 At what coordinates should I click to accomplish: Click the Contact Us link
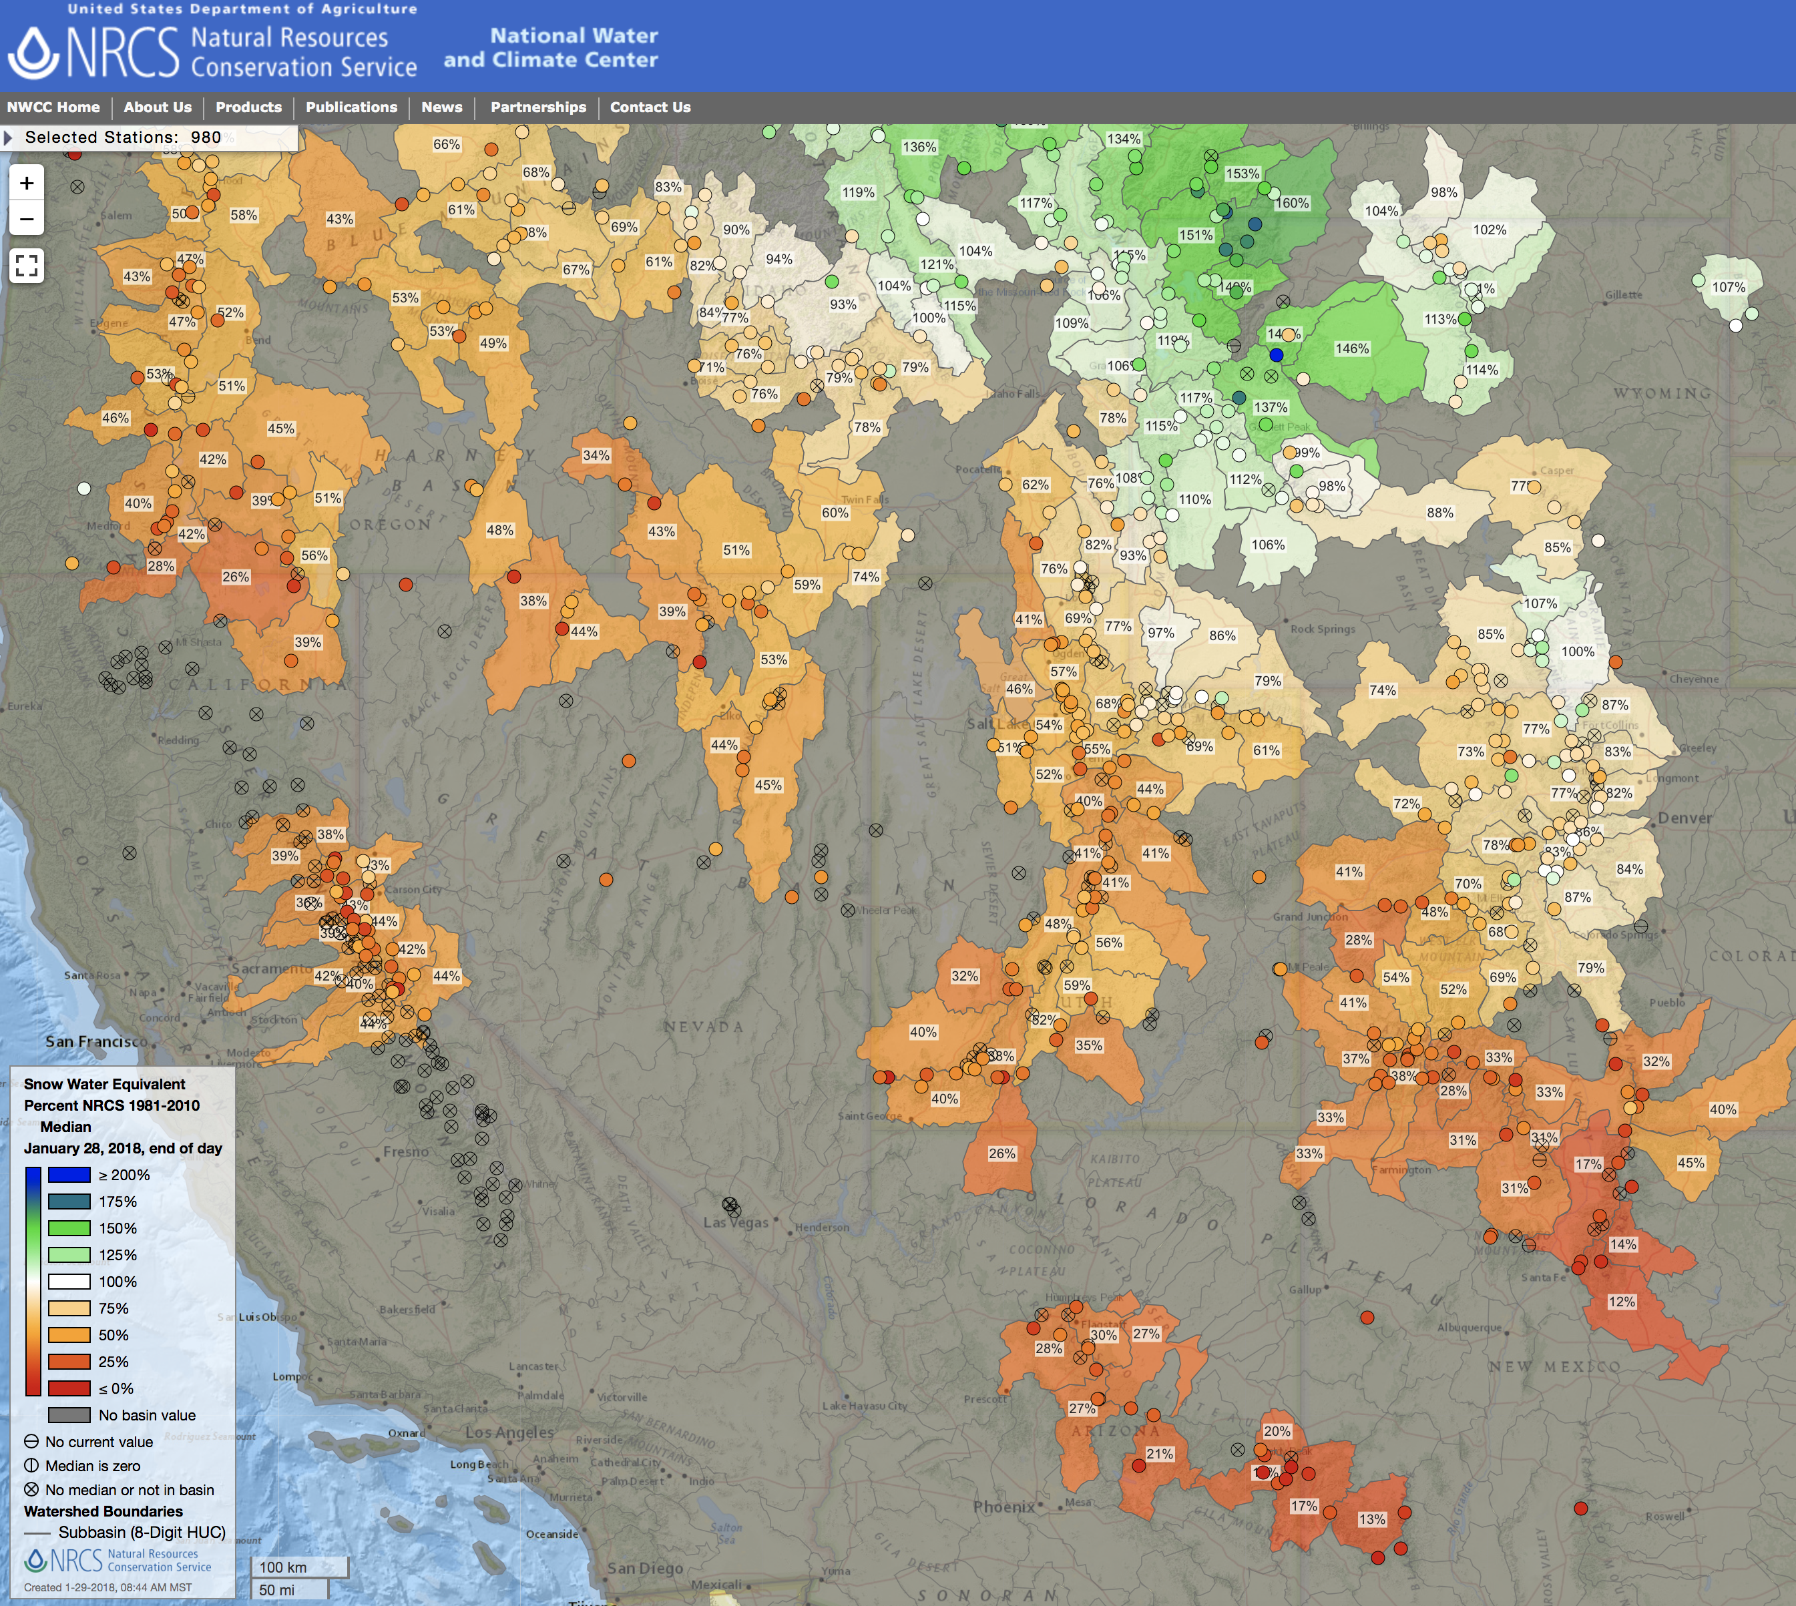pos(650,107)
